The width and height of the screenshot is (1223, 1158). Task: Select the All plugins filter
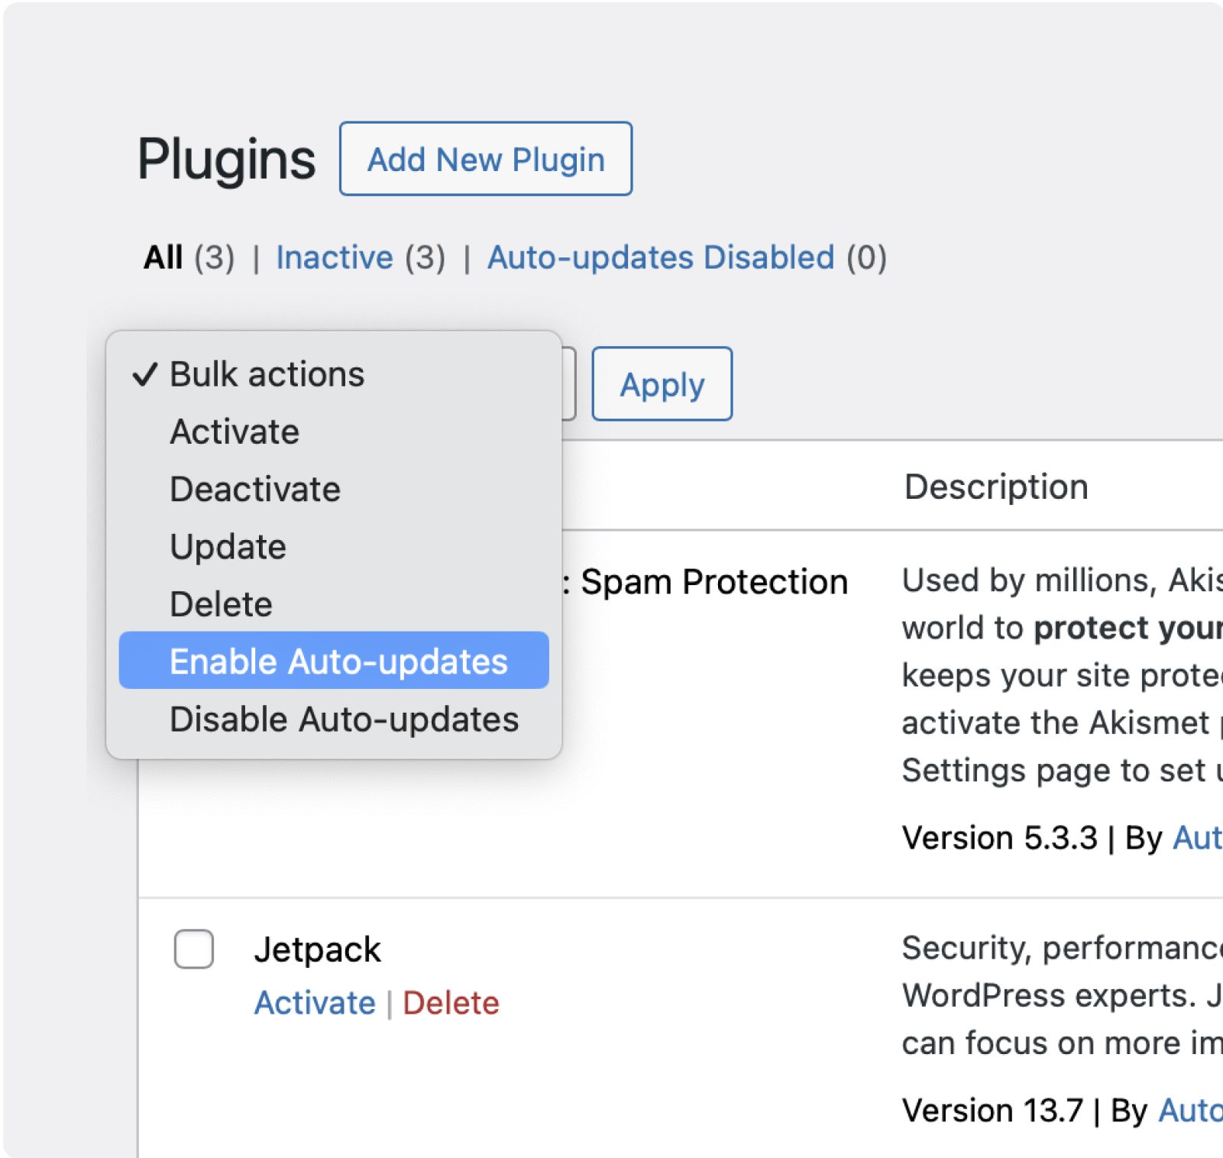click(x=163, y=257)
